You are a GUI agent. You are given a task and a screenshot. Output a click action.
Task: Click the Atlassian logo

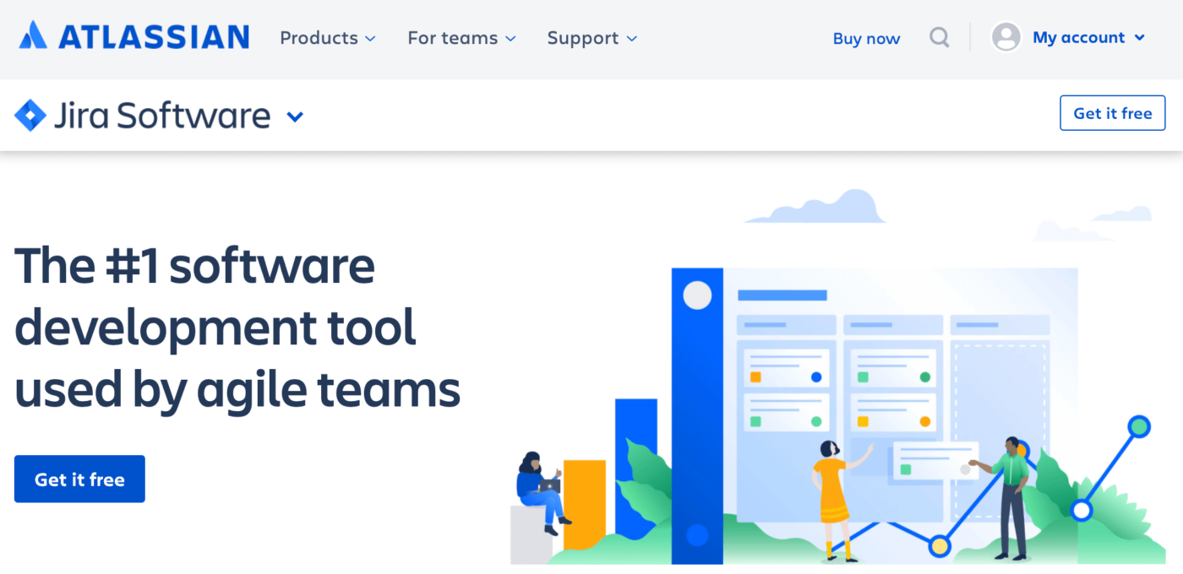click(x=134, y=36)
